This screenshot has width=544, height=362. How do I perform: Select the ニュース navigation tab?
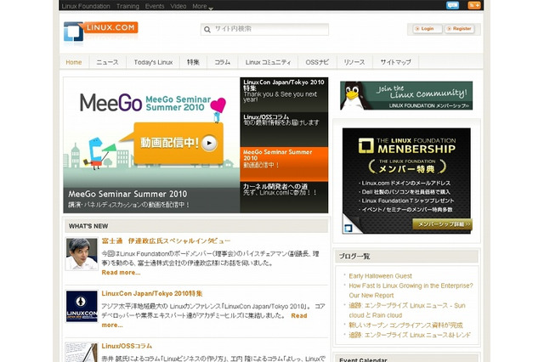point(107,62)
